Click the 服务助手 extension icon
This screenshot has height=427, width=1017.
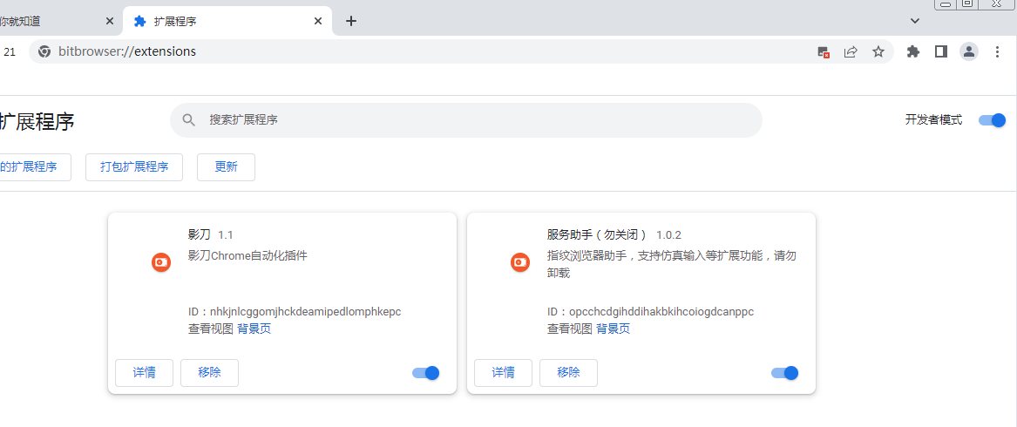(520, 261)
